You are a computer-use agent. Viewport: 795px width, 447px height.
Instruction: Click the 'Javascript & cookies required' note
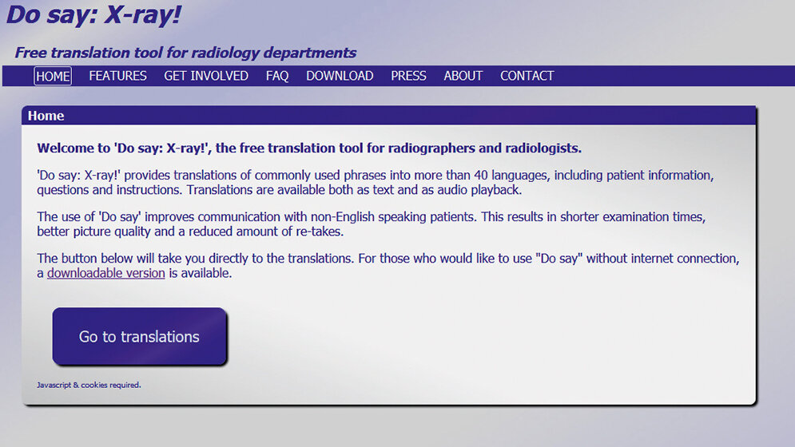[89, 385]
